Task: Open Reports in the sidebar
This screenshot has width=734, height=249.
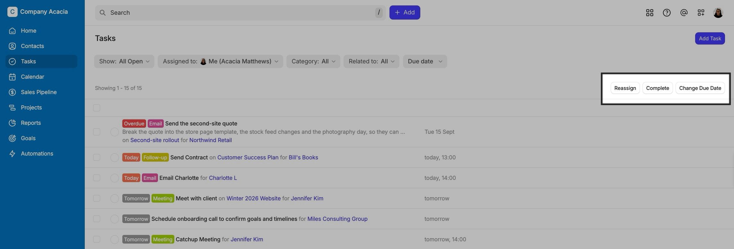Action: (41, 123)
